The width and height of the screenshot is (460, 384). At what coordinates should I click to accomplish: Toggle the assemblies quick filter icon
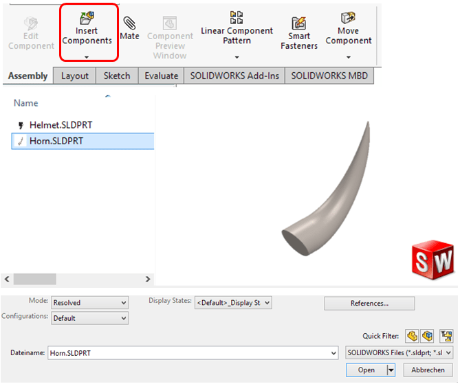tap(428, 336)
